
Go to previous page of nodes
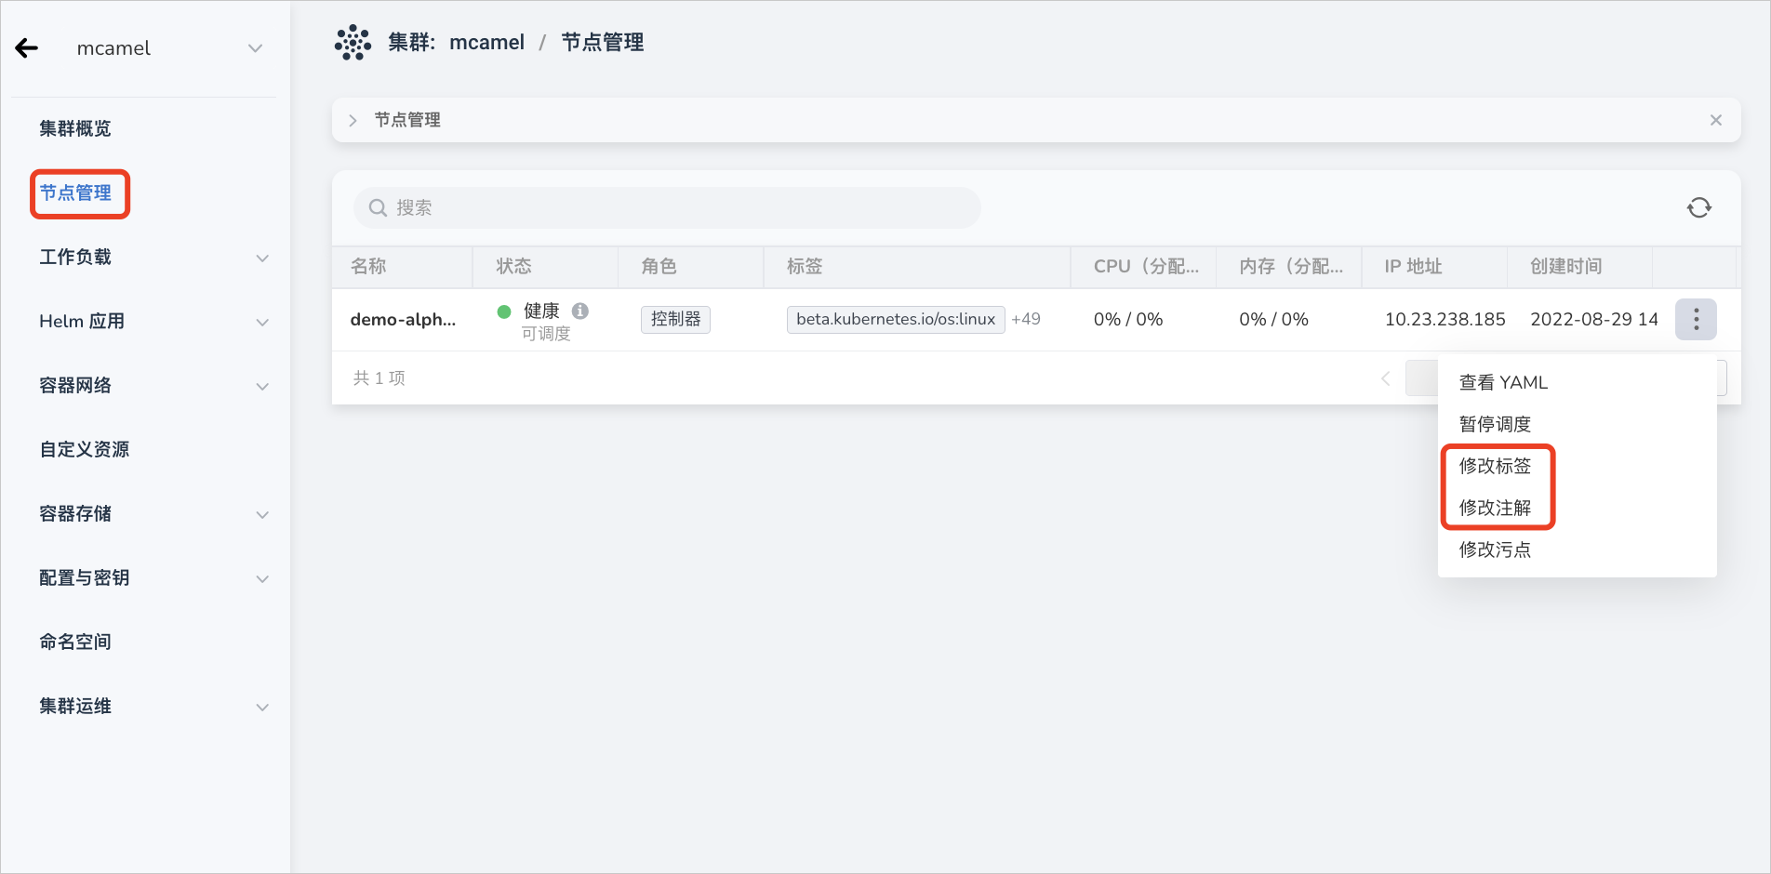[x=1386, y=377]
